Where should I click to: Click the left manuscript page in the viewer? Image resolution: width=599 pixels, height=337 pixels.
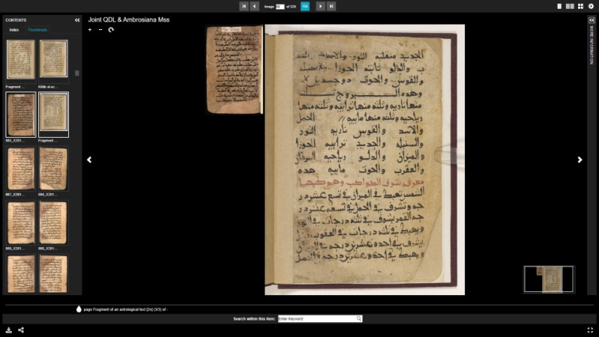tap(234, 70)
